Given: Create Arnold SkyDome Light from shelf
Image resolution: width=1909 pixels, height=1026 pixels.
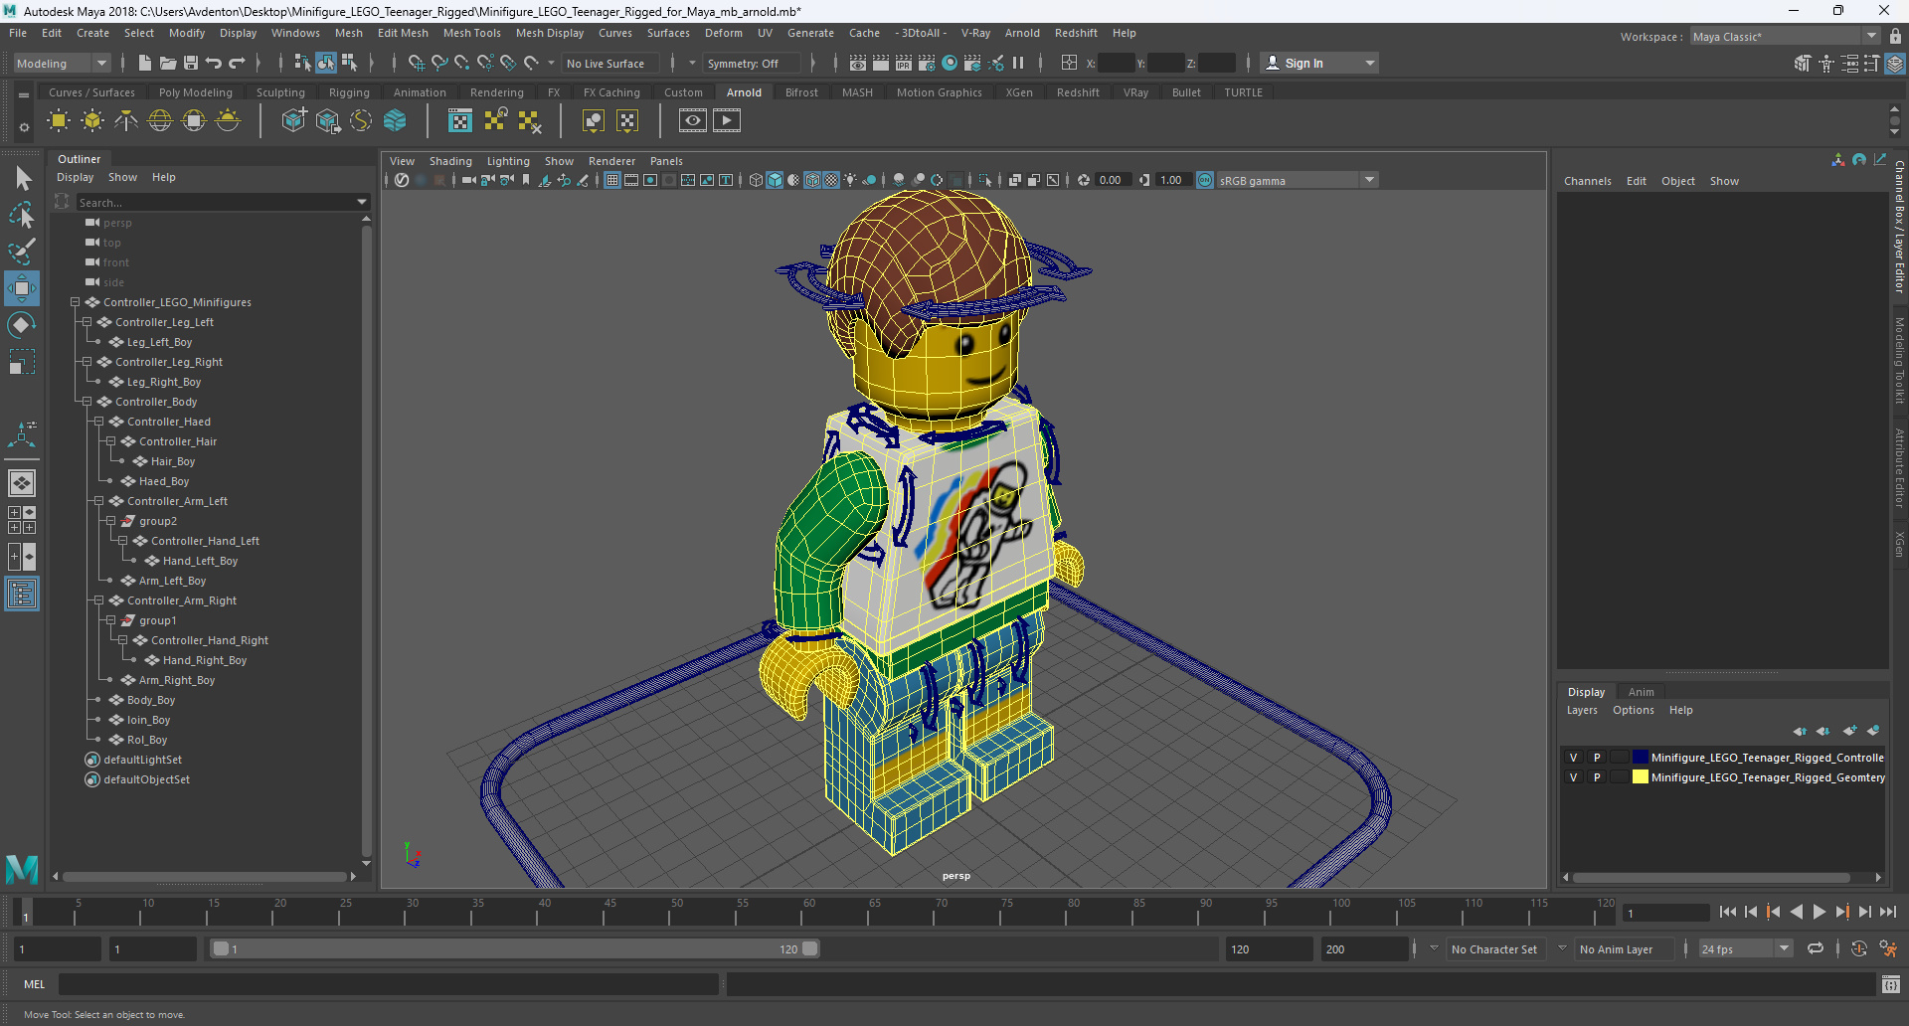Looking at the screenshot, I should pyautogui.click(x=160, y=121).
